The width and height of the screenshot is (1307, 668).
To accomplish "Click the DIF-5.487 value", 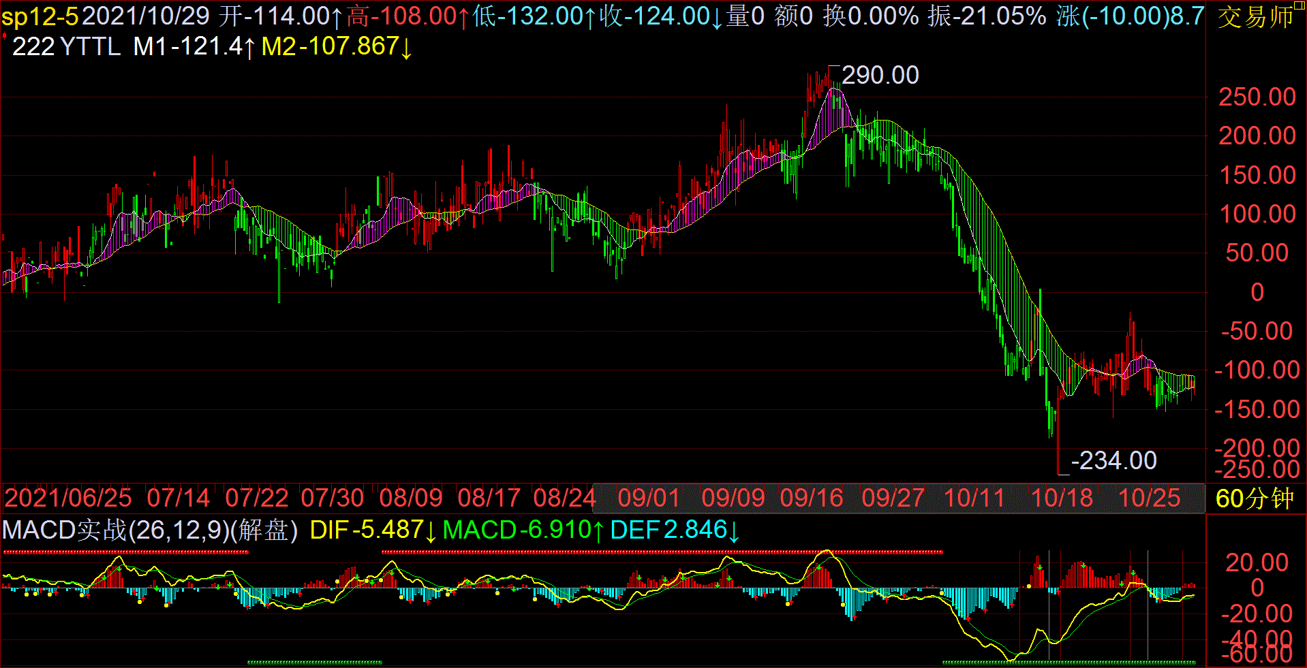I will tap(373, 530).
